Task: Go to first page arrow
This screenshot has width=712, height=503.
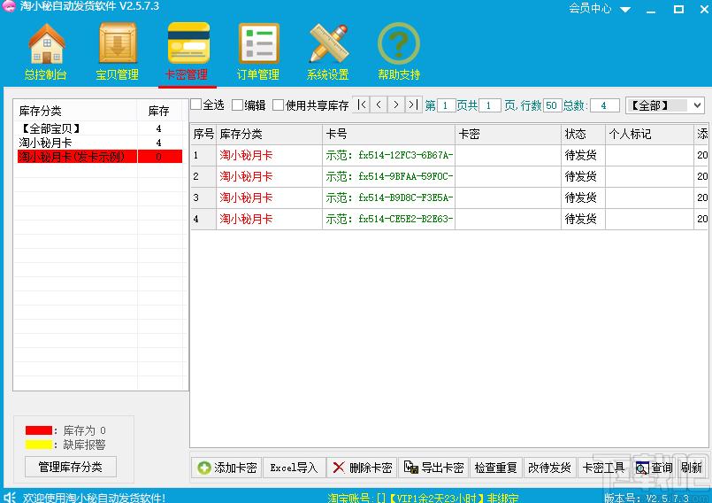Action: (x=361, y=105)
